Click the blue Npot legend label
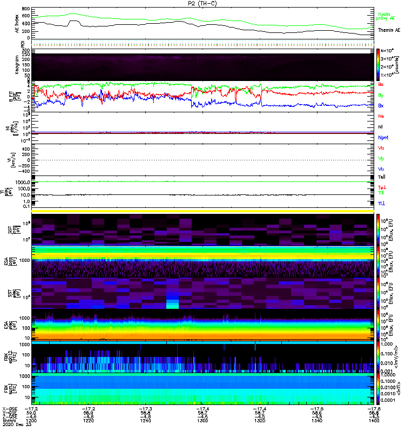Viewport: 405px width, 432px height. pos(383,137)
